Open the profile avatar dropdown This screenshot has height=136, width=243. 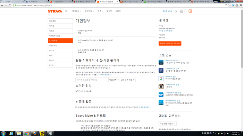(x=183, y=11)
